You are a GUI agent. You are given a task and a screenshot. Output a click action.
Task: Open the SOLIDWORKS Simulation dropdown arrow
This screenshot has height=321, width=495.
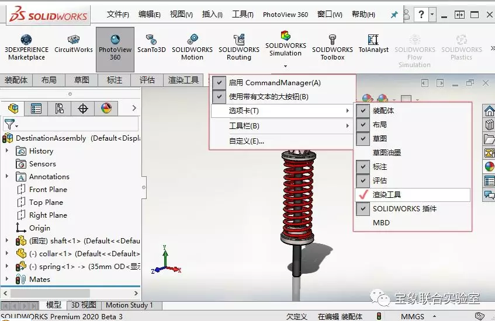285,66
